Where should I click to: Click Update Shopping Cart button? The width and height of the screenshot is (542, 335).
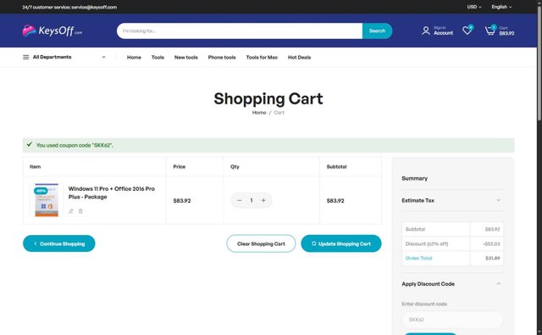pyautogui.click(x=341, y=243)
